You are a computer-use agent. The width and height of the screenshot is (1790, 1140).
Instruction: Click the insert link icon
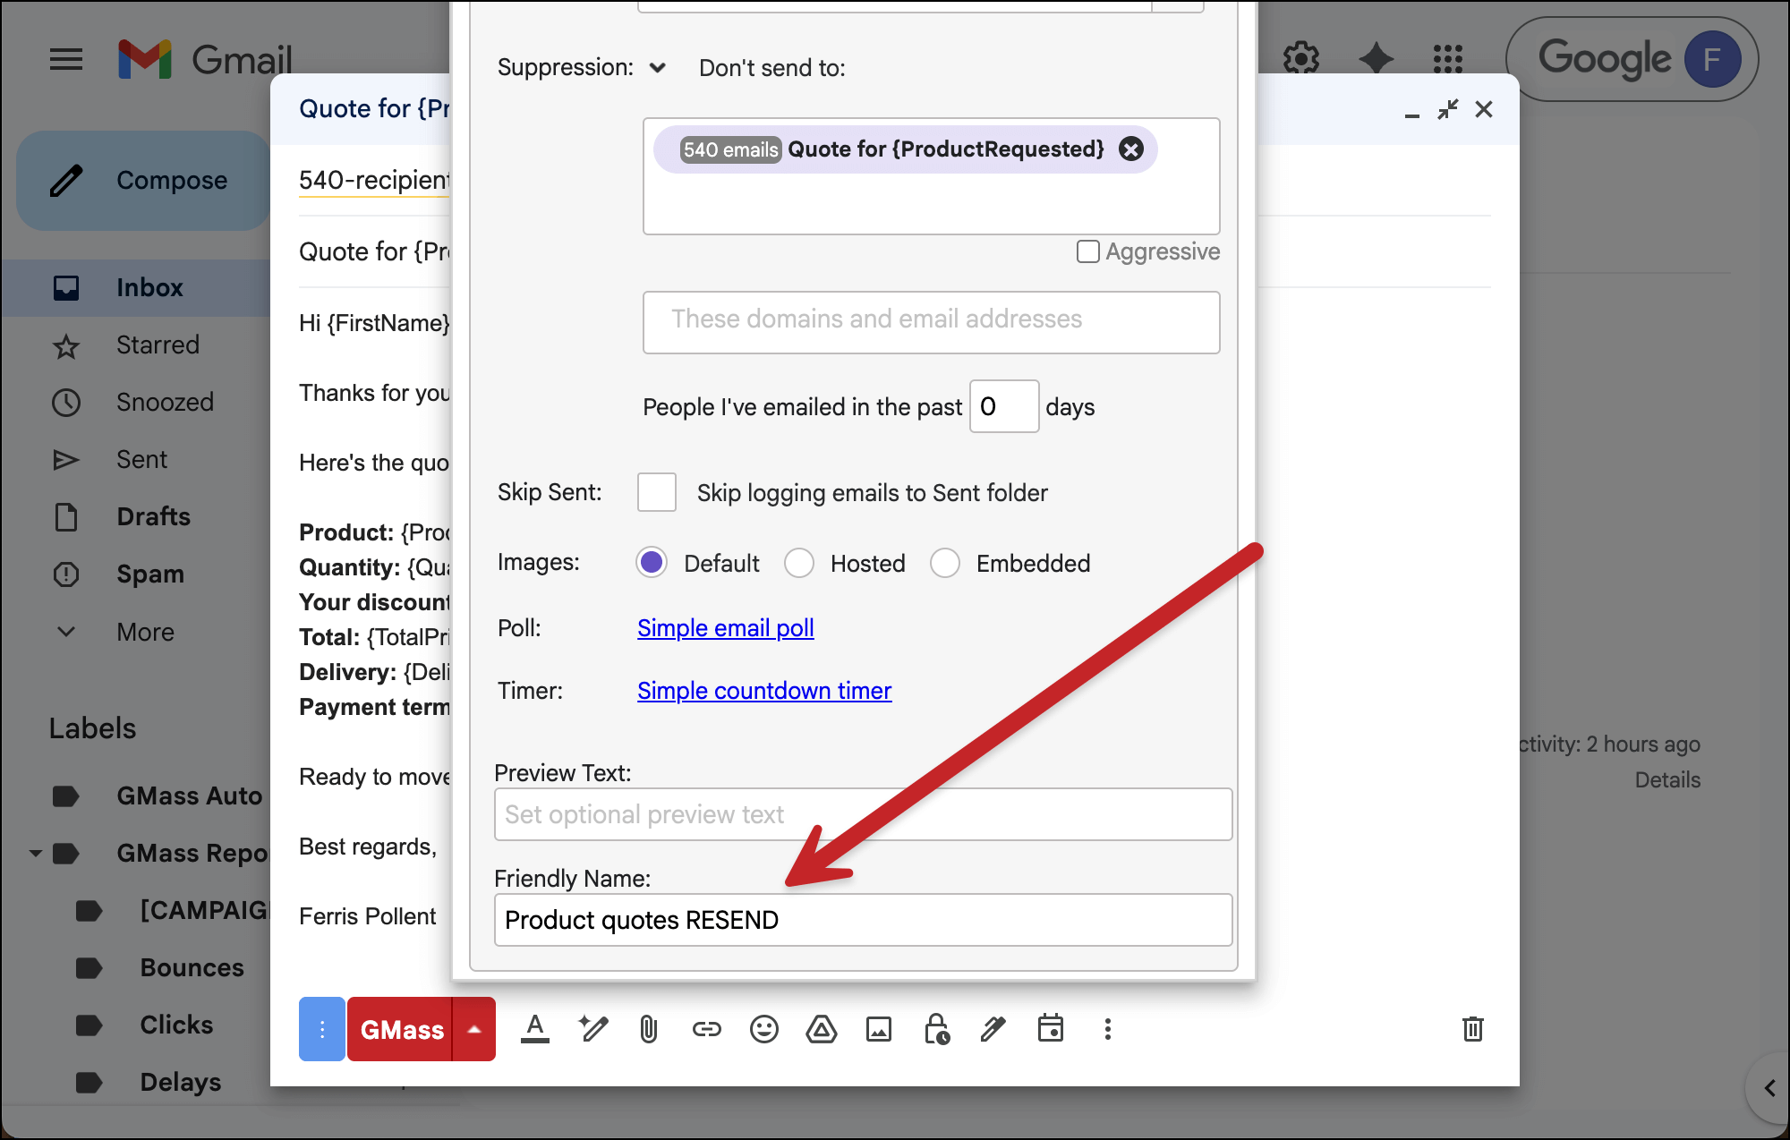(706, 1029)
